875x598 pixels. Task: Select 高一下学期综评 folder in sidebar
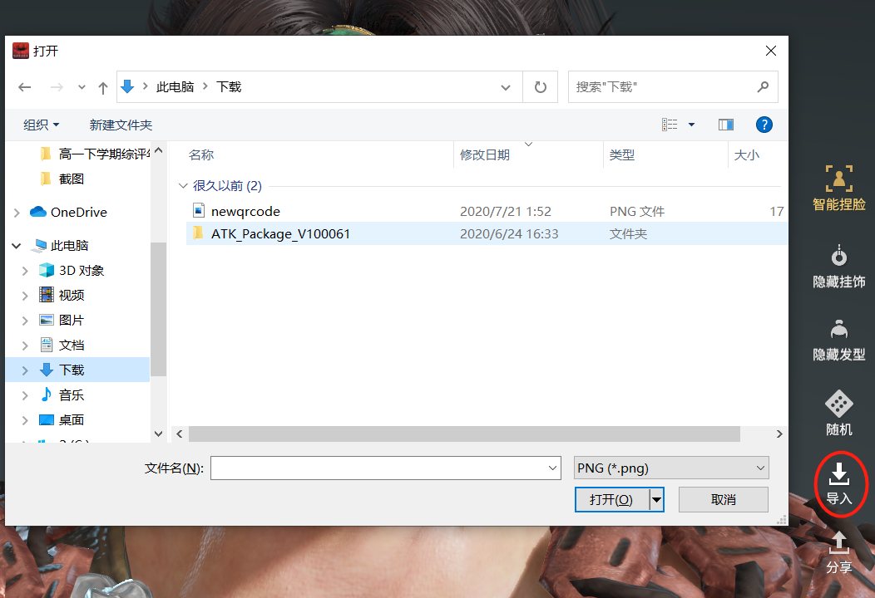pyautogui.click(x=103, y=154)
